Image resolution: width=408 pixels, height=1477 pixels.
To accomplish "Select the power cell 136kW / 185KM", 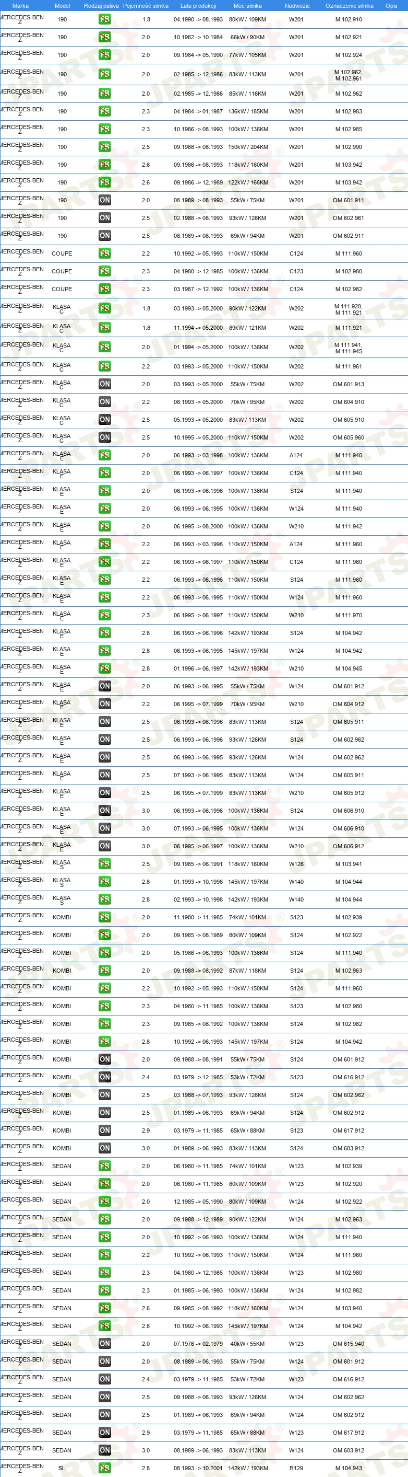I will click(248, 111).
